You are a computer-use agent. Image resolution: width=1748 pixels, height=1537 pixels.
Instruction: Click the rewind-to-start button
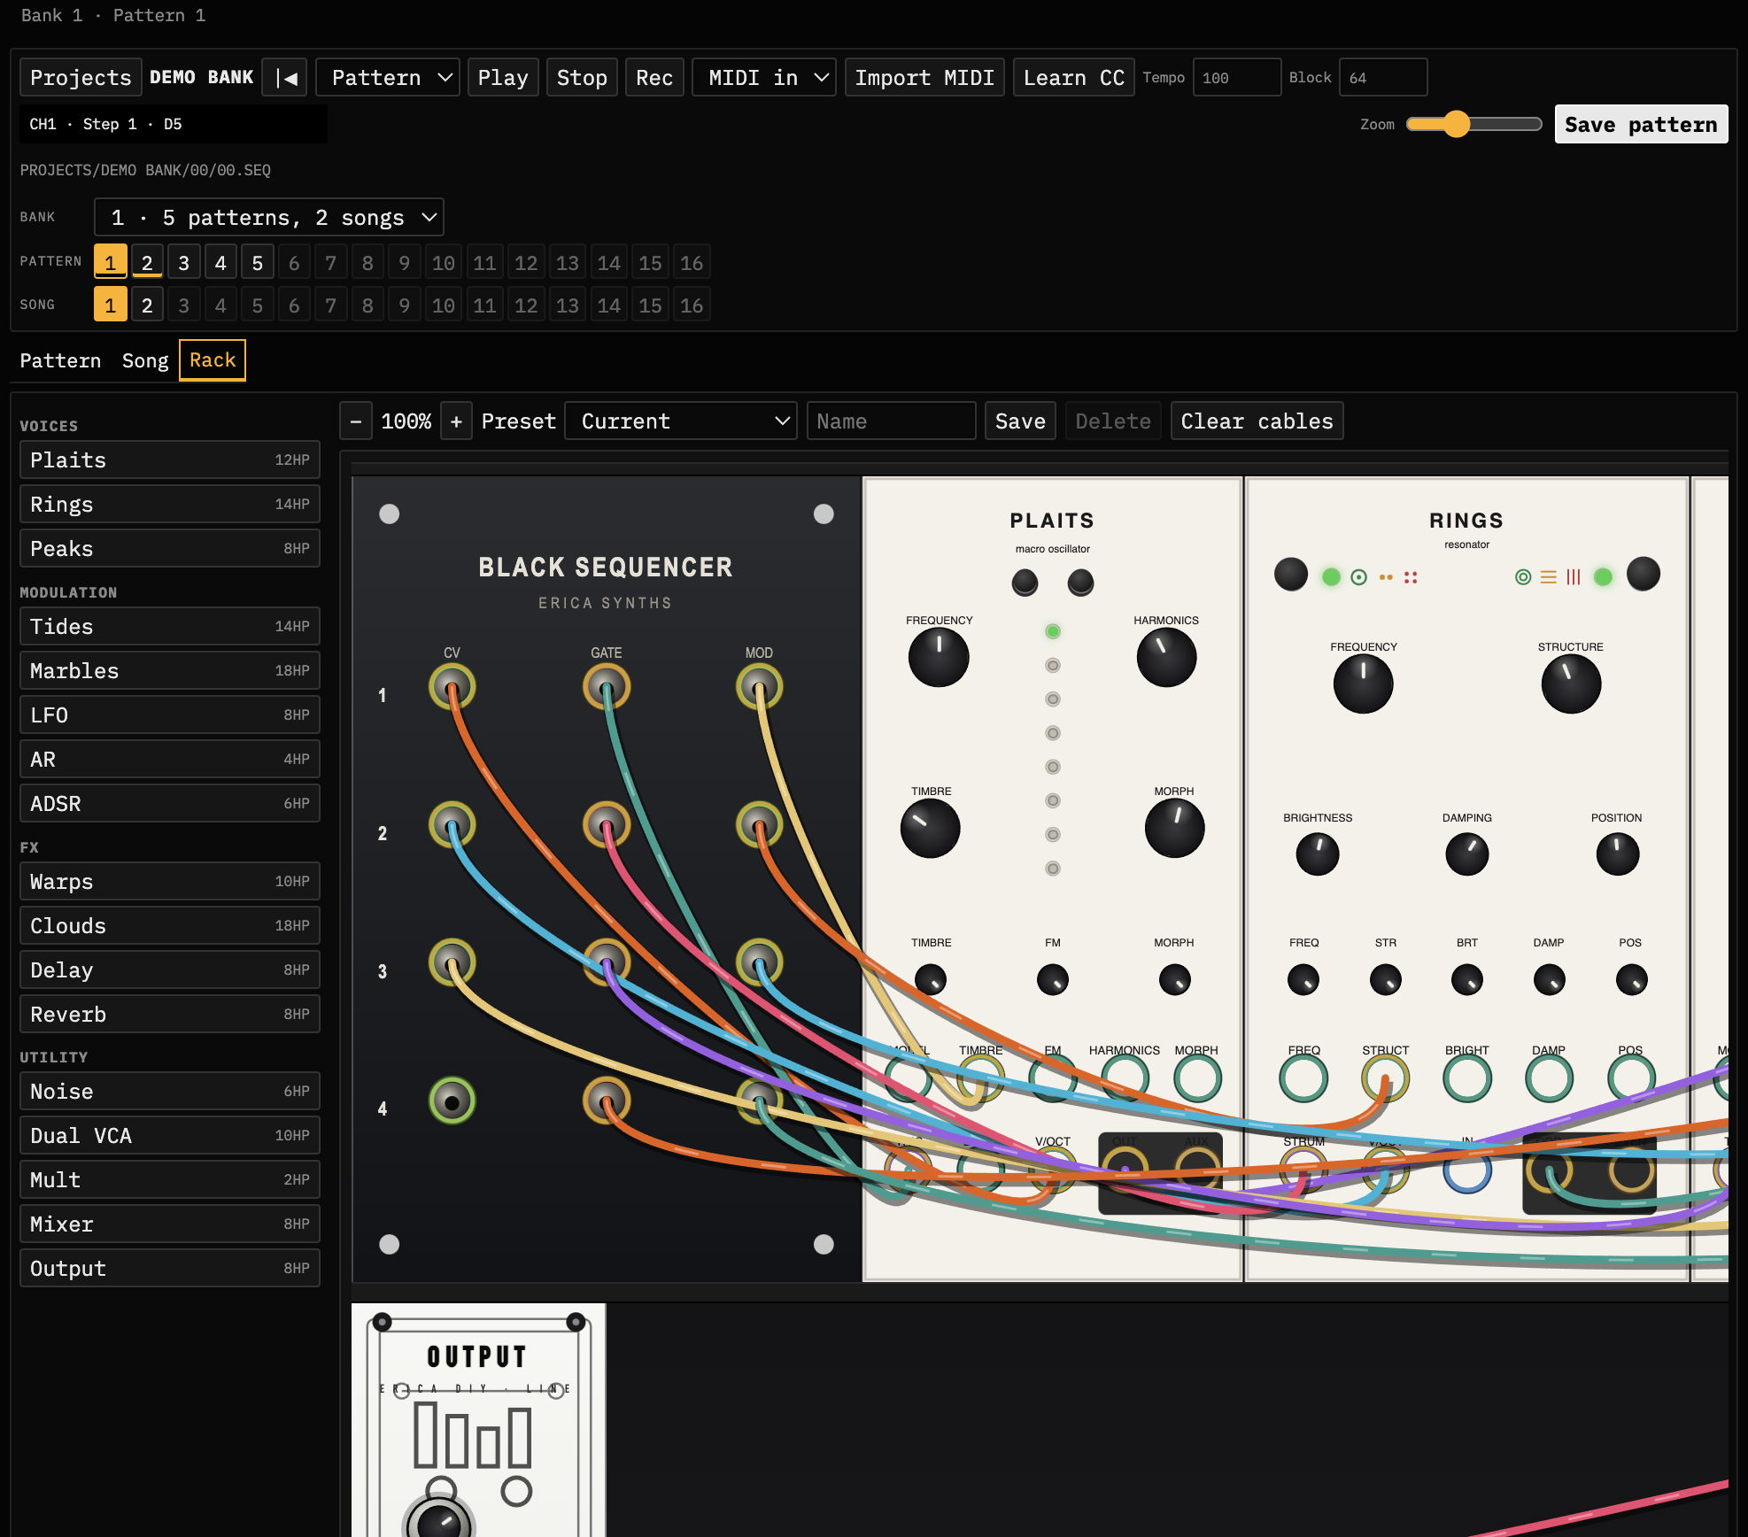point(285,78)
